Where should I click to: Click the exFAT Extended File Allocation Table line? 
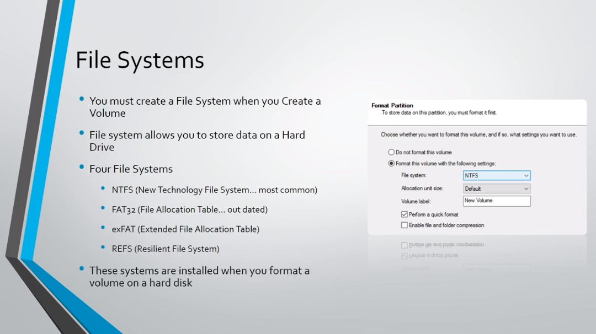click(185, 229)
